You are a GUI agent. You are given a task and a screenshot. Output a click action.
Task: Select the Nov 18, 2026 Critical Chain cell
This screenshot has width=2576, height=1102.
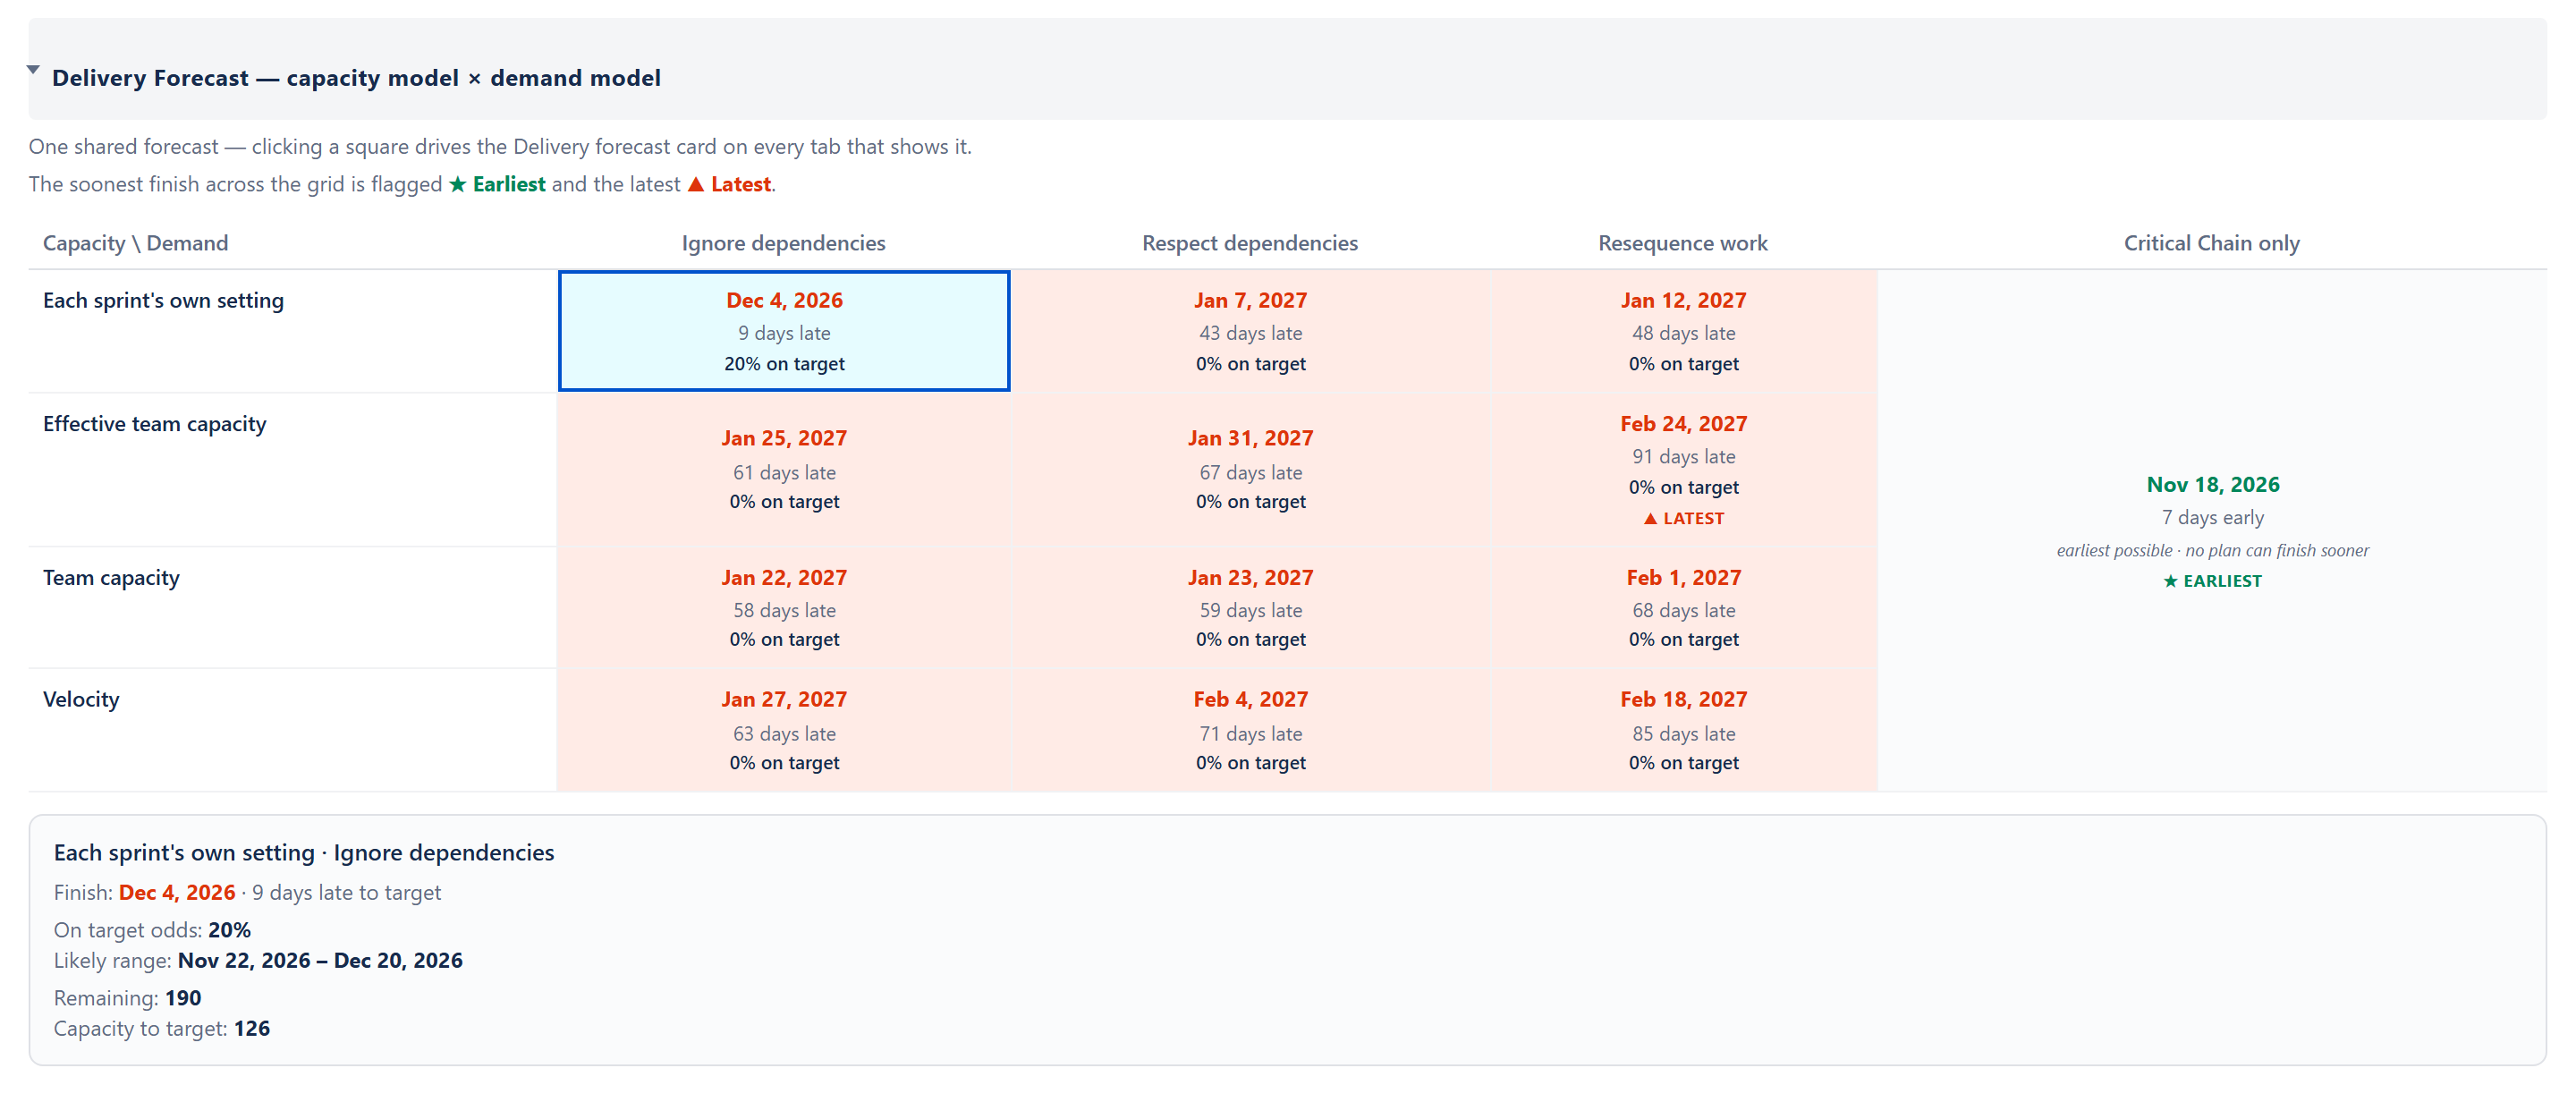[2212, 531]
